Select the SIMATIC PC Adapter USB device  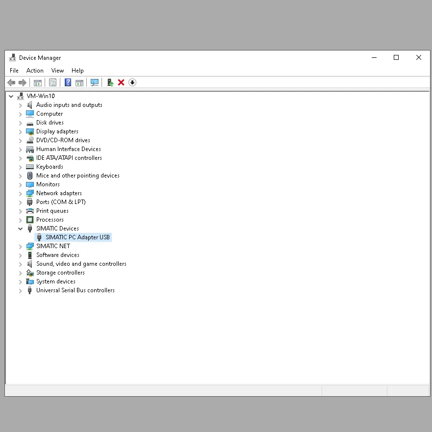click(x=77, y=237)
